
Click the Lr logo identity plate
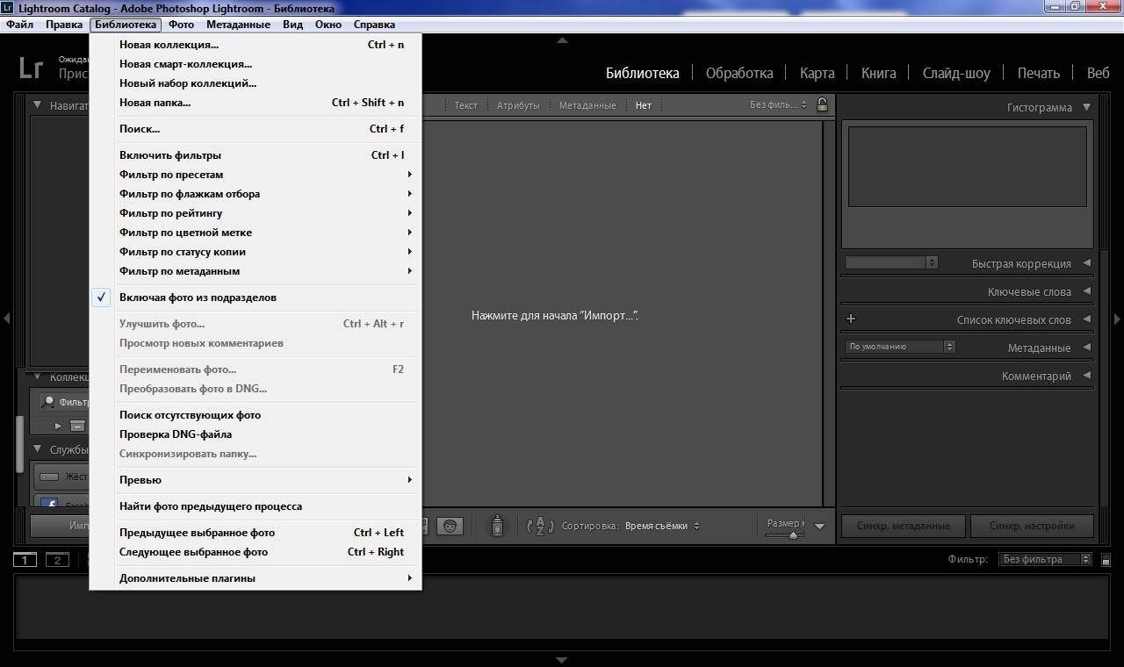(31, 68)
